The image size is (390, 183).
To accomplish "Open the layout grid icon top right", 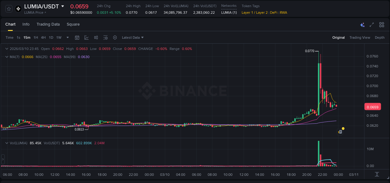I will 382,24.
